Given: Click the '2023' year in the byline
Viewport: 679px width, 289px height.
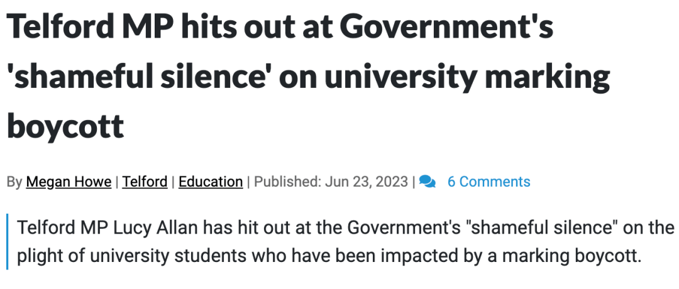Looking at the screenshot, I should (x=392, y=182).
